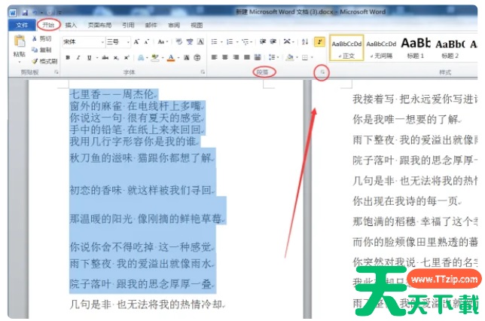Open the clipboard pane dialog launcher
The image size is (485, 321).
(56, 72)
